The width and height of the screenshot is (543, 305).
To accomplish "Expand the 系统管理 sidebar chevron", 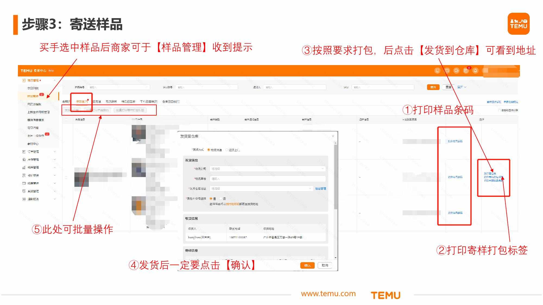I will (55, 191).
